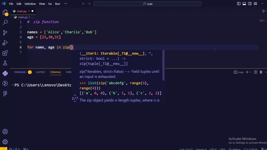
Task: Toggle the bottom panel visibility
Action: coord(244,4)
